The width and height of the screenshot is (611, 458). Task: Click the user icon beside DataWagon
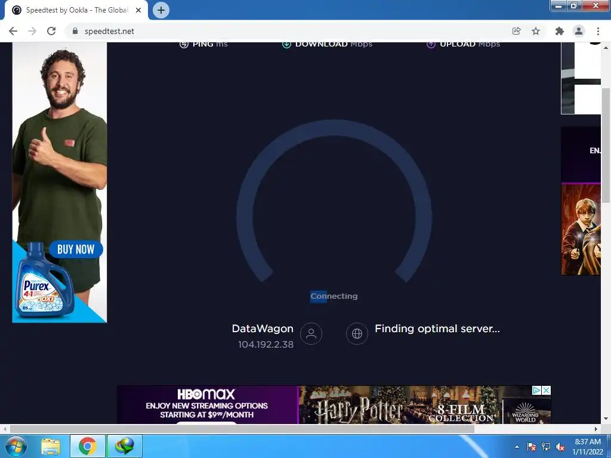tap(311, 334)
